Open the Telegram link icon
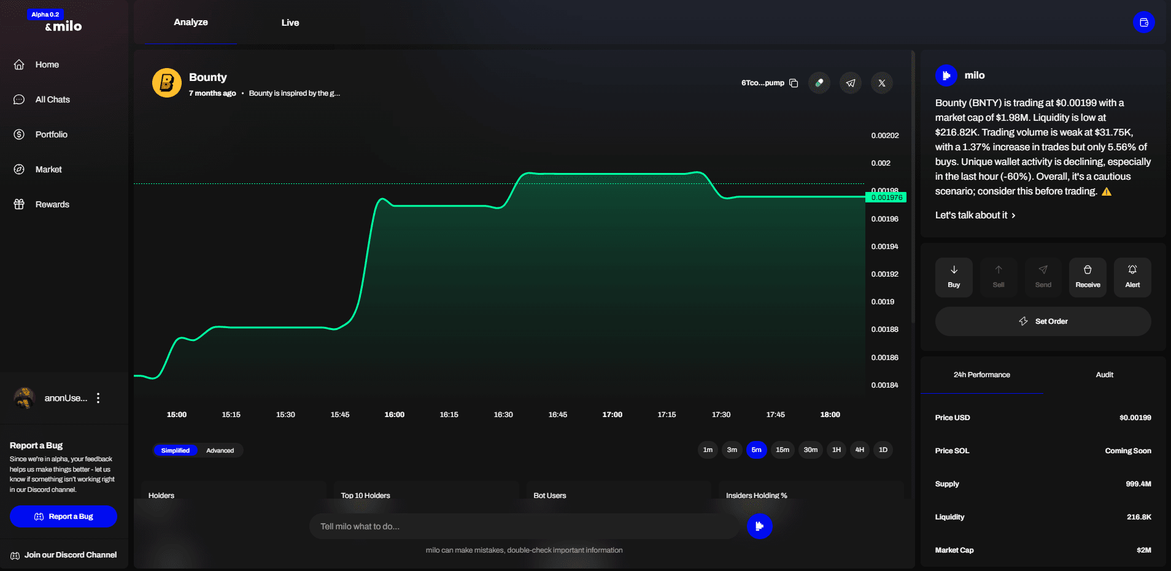This screenshot has width=1171, height=571. pyautogui.click(x=851, y=83)
